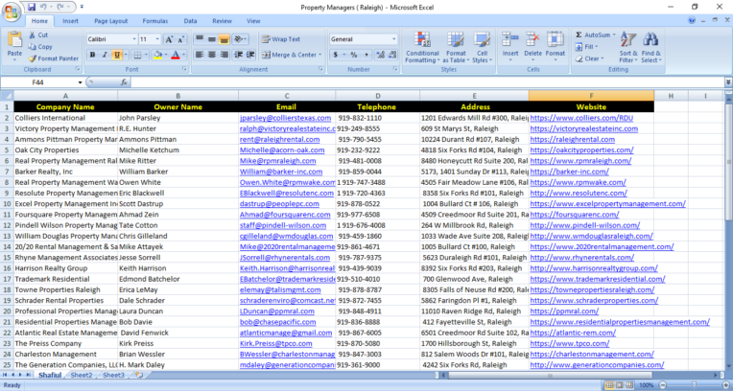
Task: Switch to the Insert ribbon tab
Action: (x=71, y=21)
